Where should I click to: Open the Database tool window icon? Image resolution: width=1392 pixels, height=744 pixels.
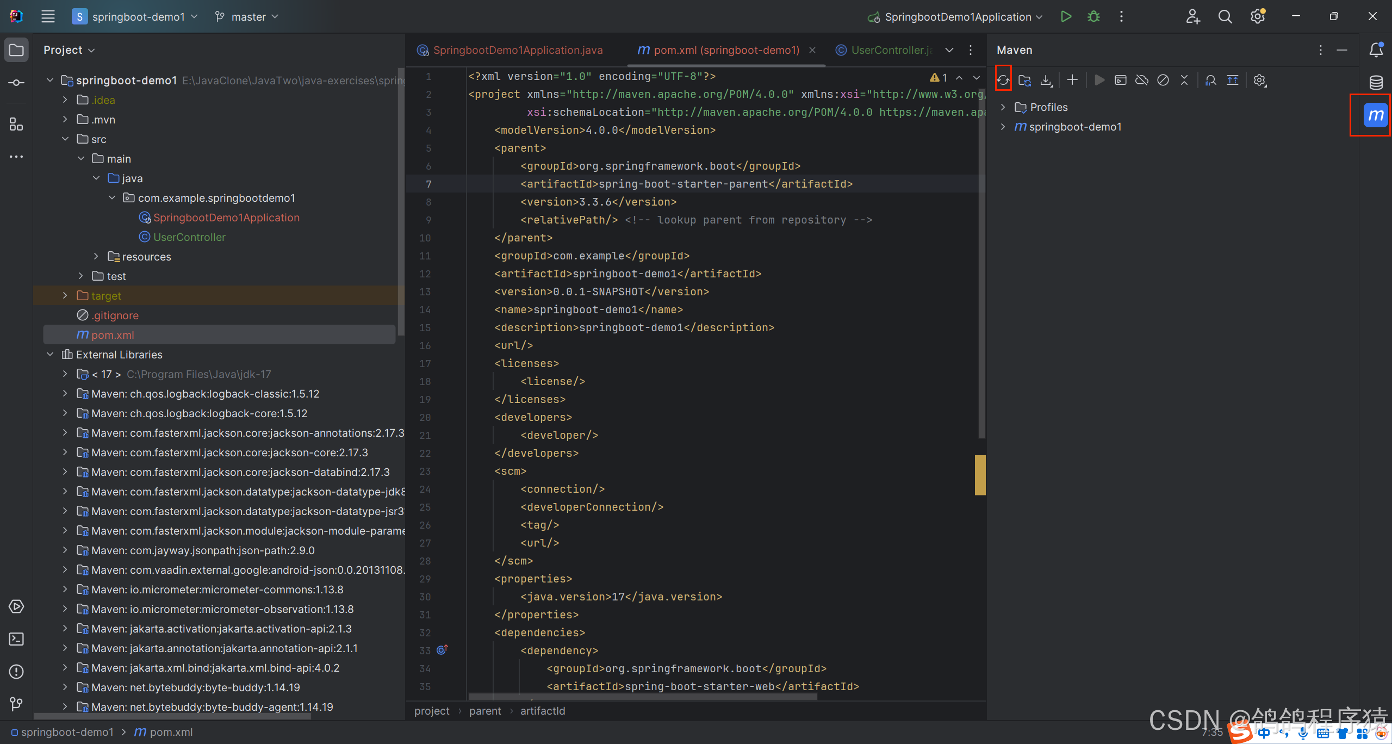pos(1376,82)
